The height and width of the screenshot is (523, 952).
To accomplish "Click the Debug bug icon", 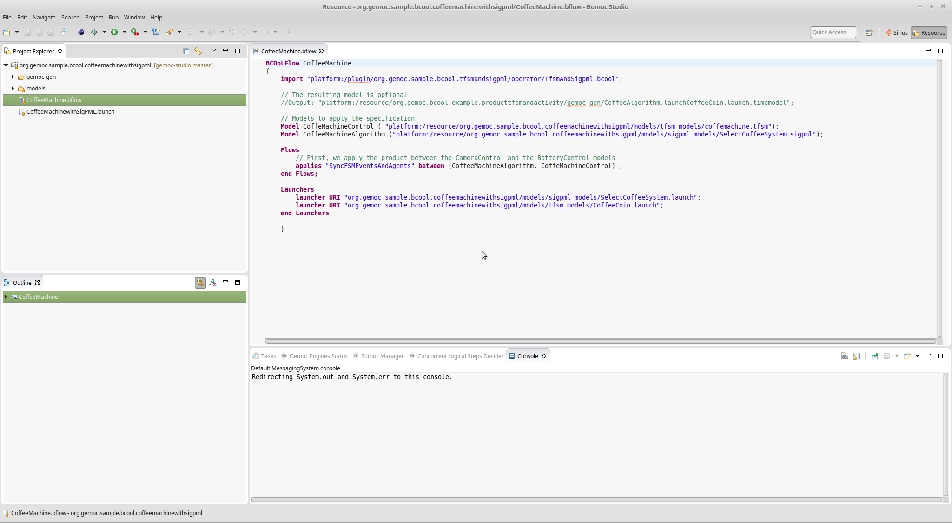I will point(94,32).
